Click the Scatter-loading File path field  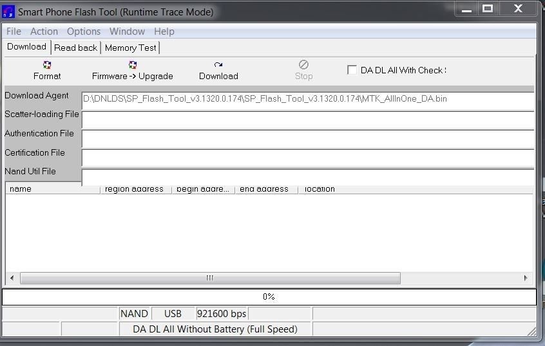(x=308, y=120)
